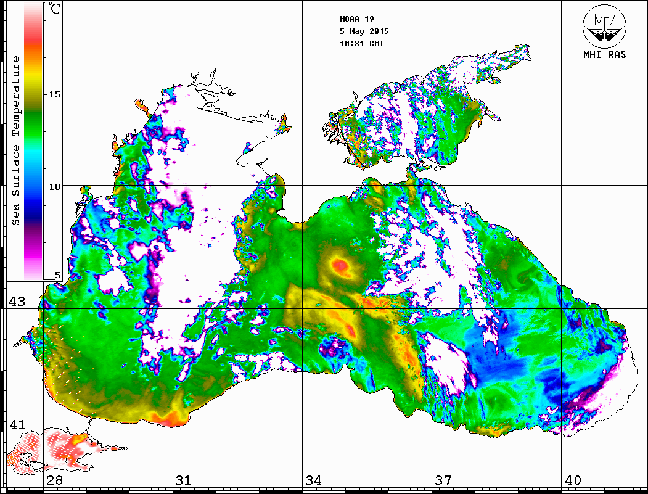Click the '5 May 2015' date text
Viewport: 648px width, 494px height.
pyautogui.click(x=364, y=31)
